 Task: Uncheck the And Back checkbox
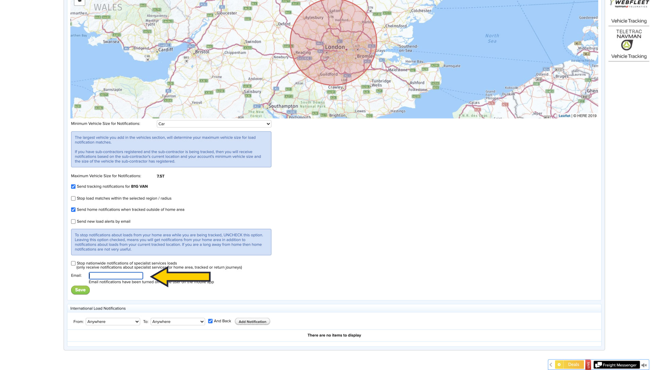[210, 321]
